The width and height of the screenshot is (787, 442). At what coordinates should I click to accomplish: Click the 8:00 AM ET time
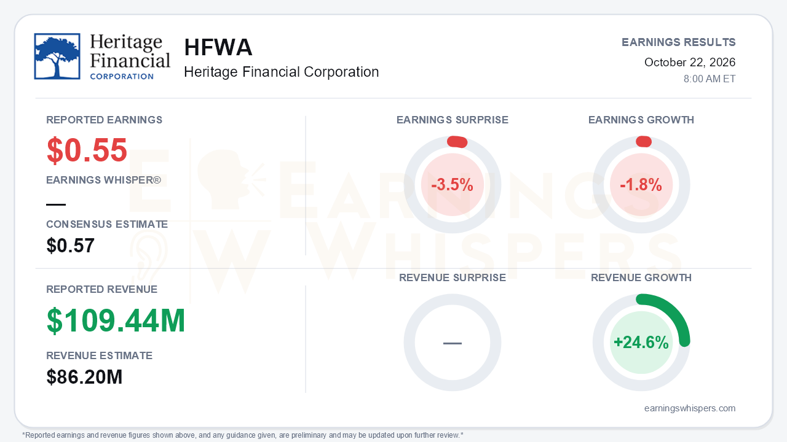[x=710, y=79]
